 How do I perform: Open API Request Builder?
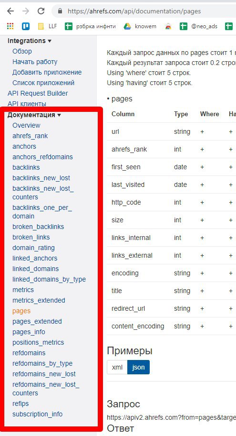[x=38, y=93]
